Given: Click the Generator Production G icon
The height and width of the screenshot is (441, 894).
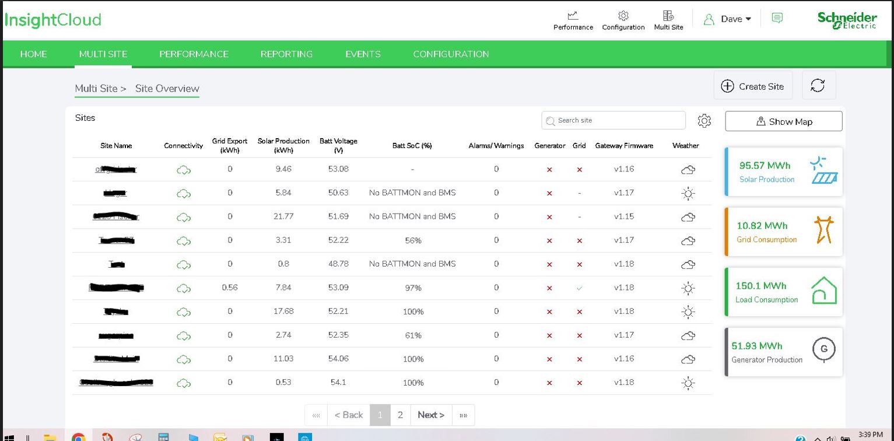Looking at the screenshot, I should pyautogui.click(x=824, y=350).
